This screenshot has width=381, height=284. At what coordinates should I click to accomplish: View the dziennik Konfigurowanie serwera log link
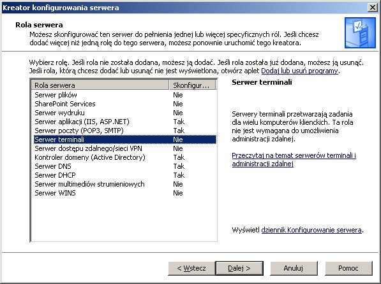[311, 230]
